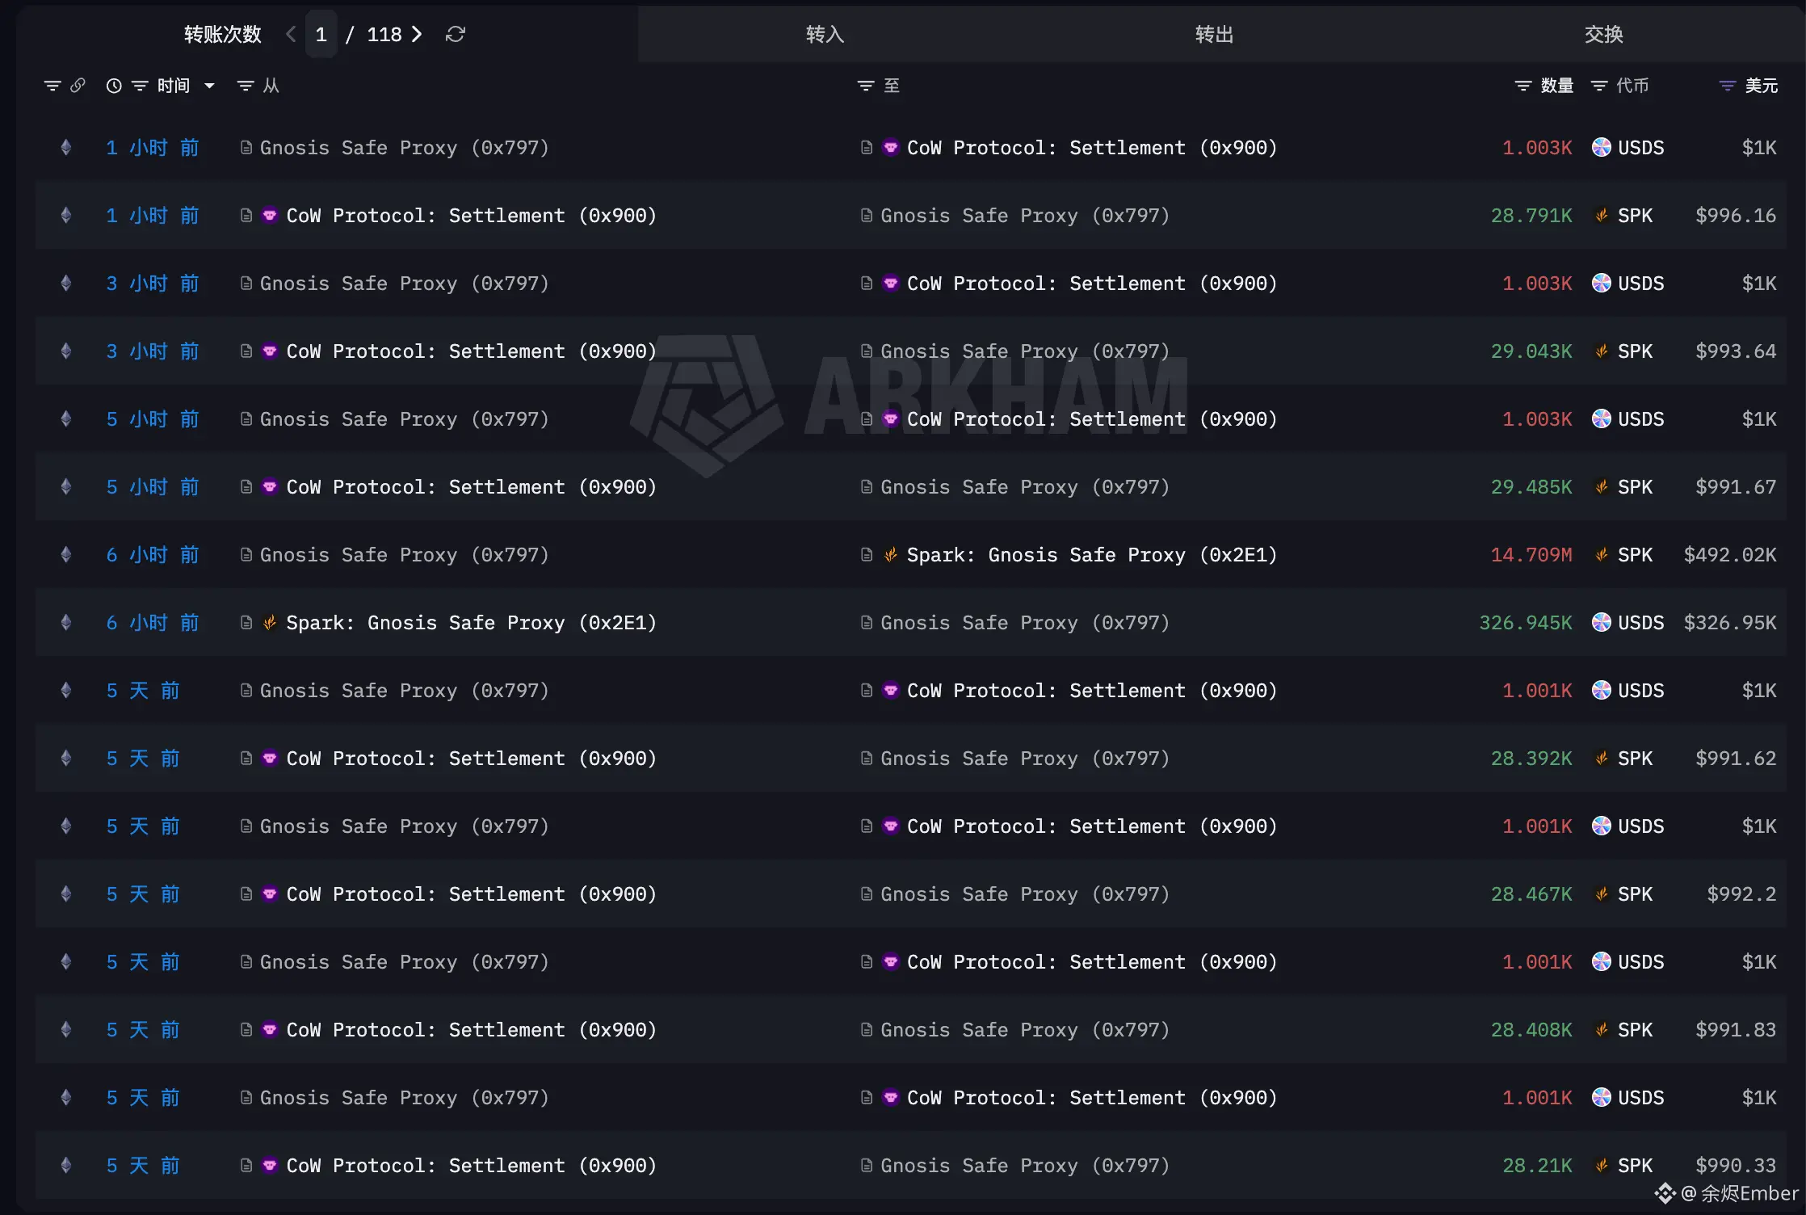Click the amount 28.392K
The height and width of the screenshot is (1215, 1806).
(1531, 759)
